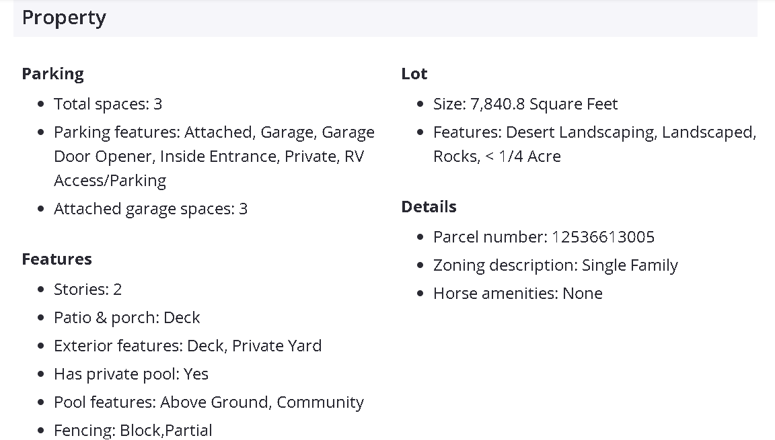Select the 'Attached garage spaces: 3' item
The width and height of the screenshot is (775, 440).
coord(151,209)
